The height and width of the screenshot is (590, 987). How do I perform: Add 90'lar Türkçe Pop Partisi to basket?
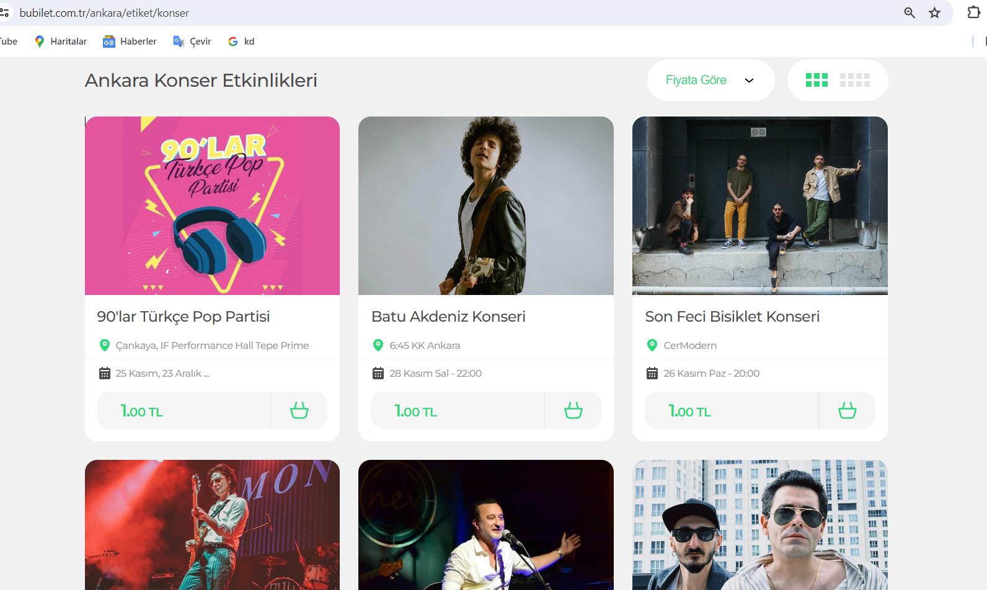(299, 410)
